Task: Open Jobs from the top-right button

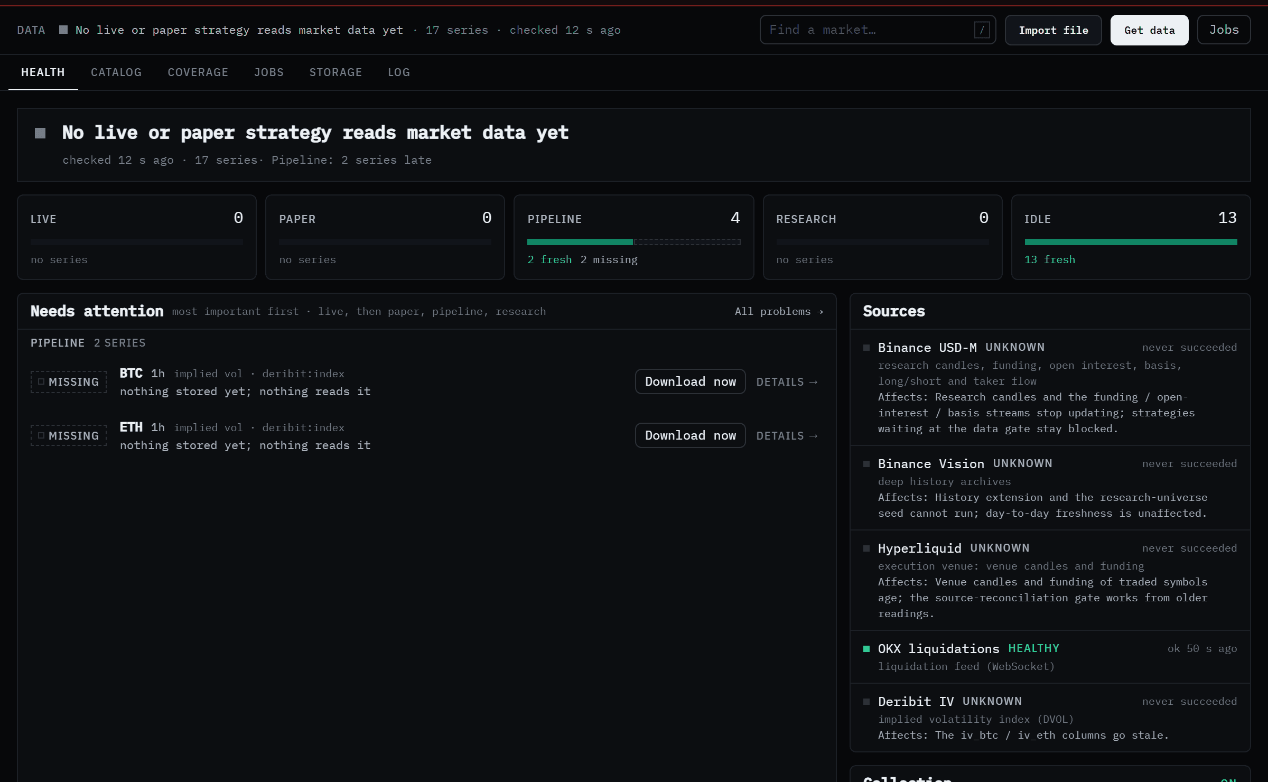Action: pyautogui.click(x=1224, y=30)
